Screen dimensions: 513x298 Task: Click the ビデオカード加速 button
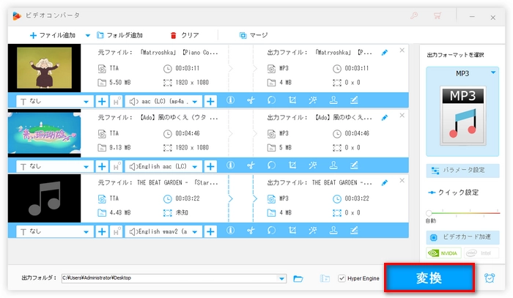(x=462, y=237)
